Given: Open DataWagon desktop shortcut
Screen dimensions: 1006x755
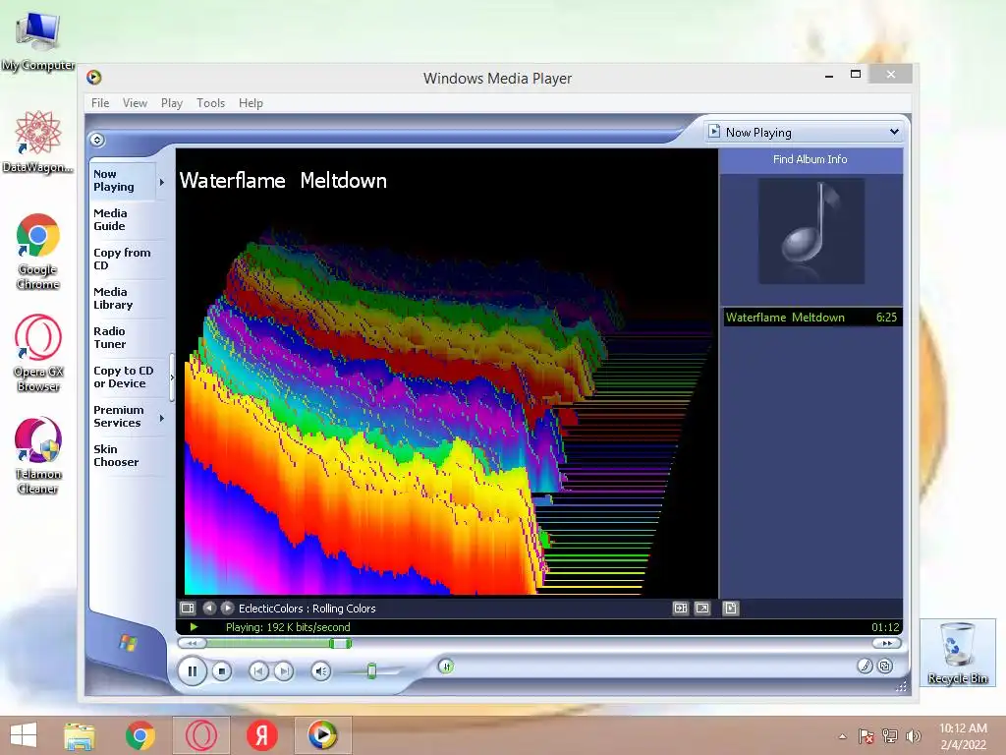Looking at the screenshot, I should 38,142.
